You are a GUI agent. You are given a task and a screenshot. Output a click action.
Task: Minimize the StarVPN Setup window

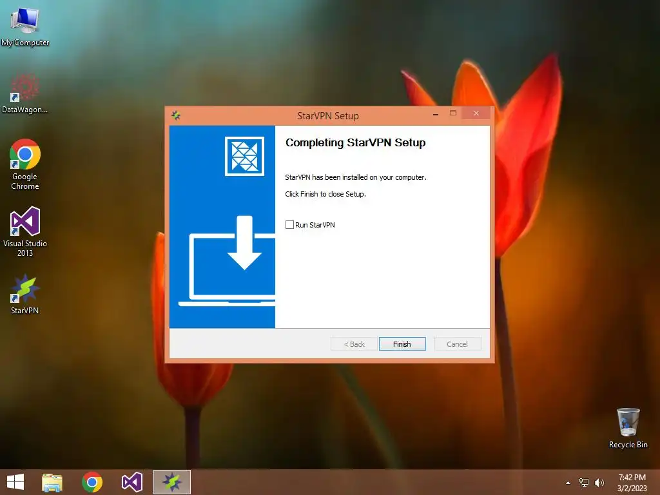(x=436, y=113)
